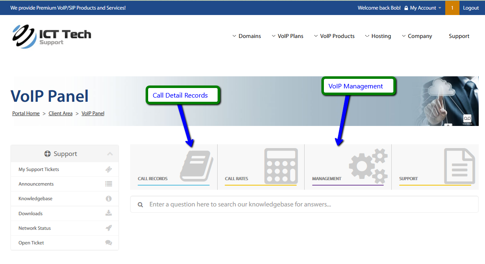Expand the Domains menu
Screen dimensions: 485x264
(246, 36)
